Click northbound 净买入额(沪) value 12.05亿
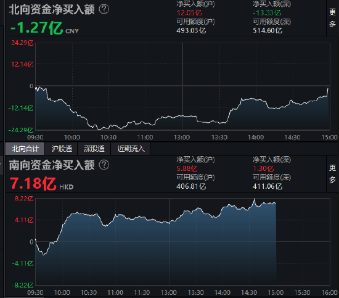Screen dimensions: 339x298 189,13
